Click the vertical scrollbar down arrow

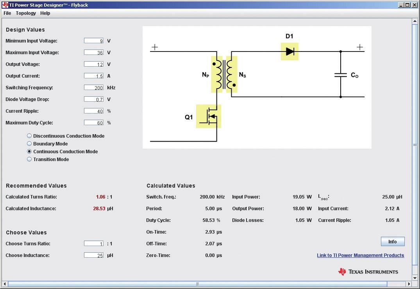(415, 278)
